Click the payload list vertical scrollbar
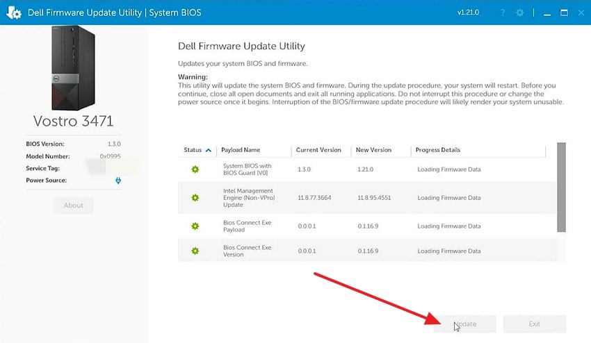The image size is (591, 343). click(x=561, y=187)
